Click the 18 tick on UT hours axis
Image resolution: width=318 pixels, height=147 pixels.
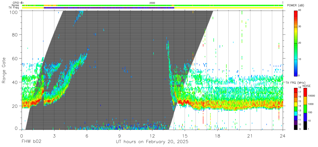tap(218, 136)
